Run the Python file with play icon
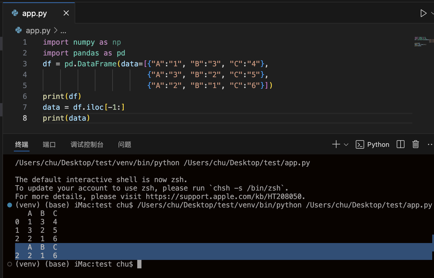The image size is (434, 278). [x=423, y=13]
